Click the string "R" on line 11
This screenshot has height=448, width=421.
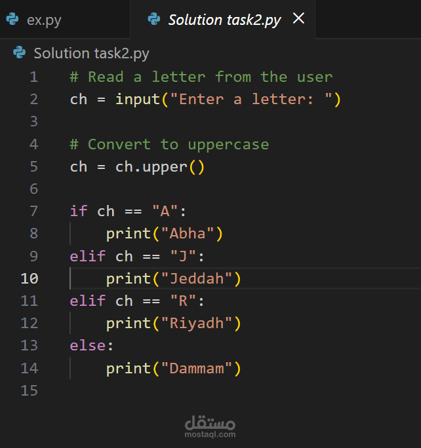183,301
